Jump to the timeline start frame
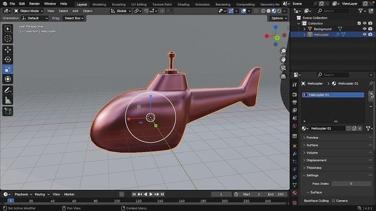Viewport: 376px width, 211px height. point(134,194)
